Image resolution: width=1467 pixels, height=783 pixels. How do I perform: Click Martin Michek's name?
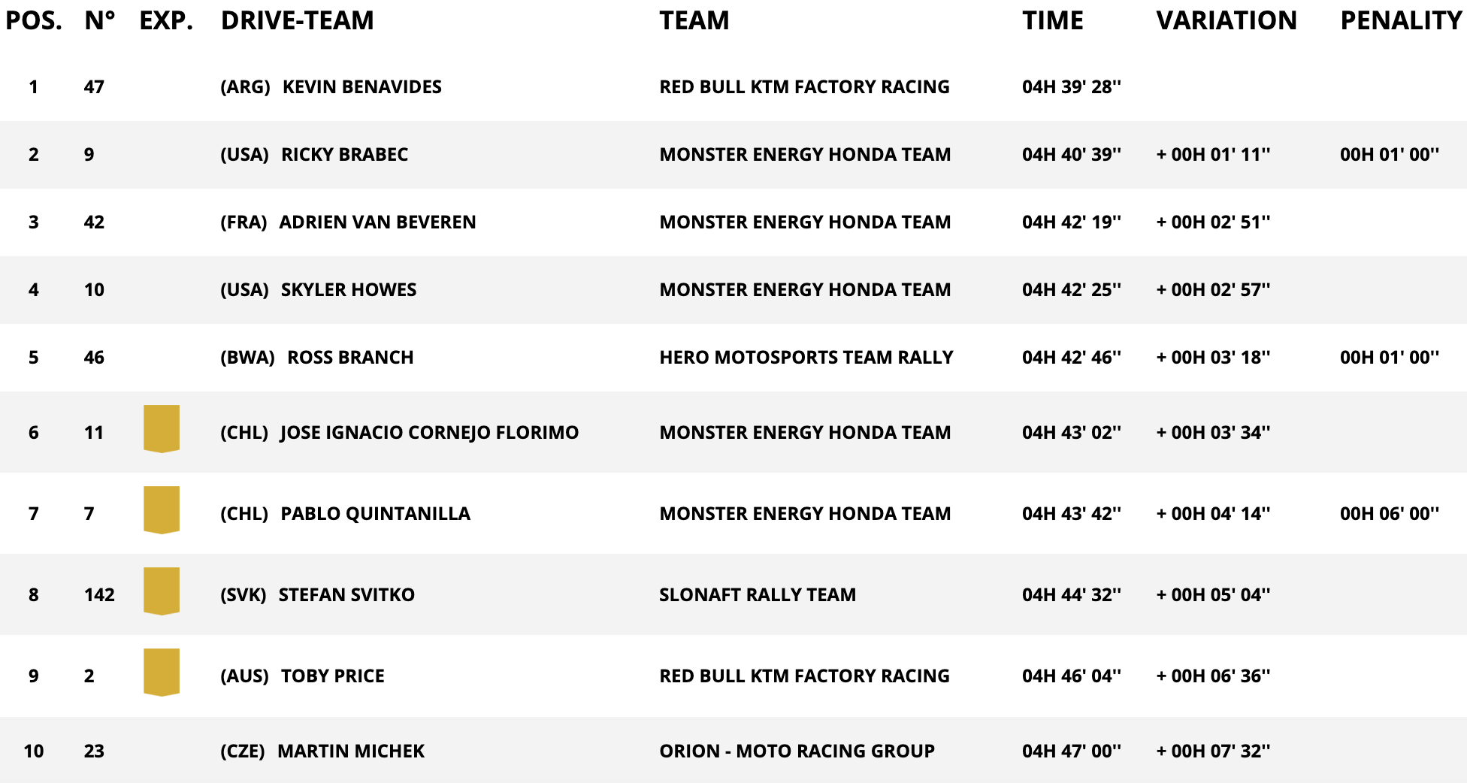coord(351,751)
